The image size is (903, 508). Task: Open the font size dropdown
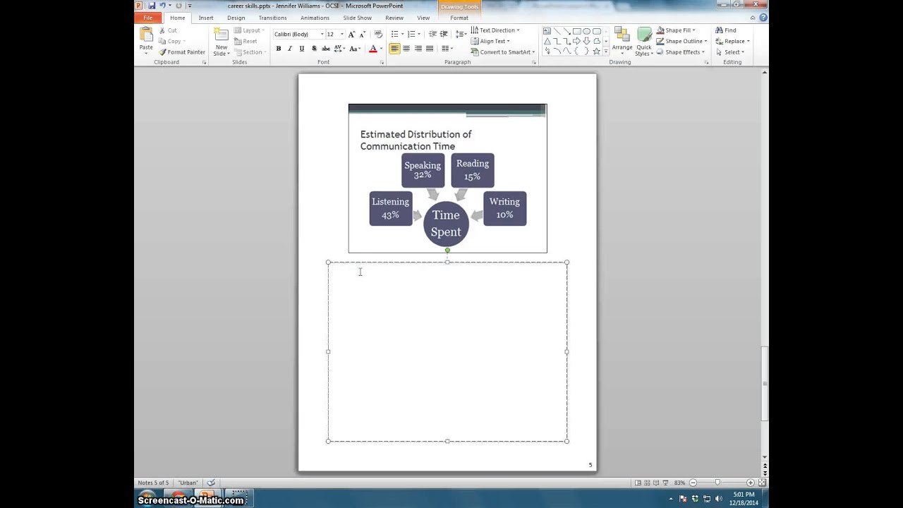(342, 34)
